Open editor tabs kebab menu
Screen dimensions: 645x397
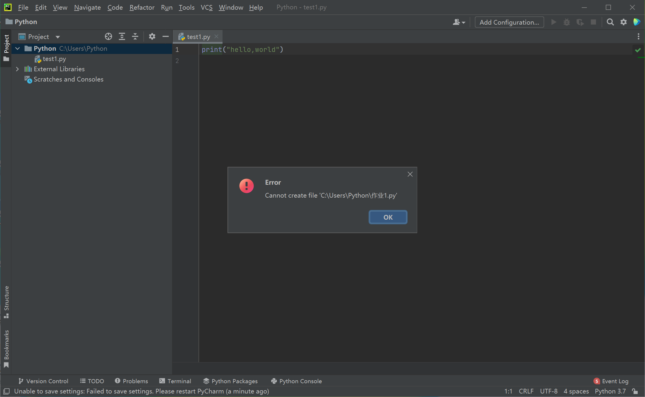click(x=638, y=36)
